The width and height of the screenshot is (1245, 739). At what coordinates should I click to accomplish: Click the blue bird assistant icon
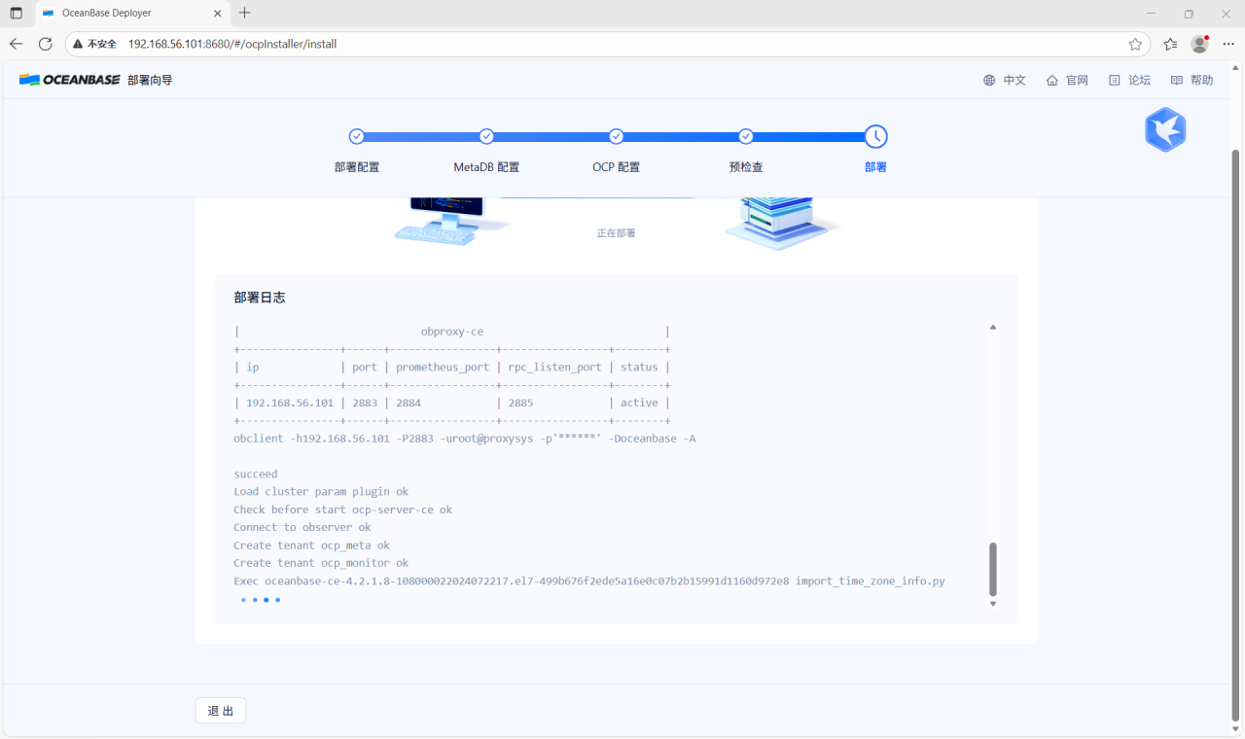[x=1165, y=129]
